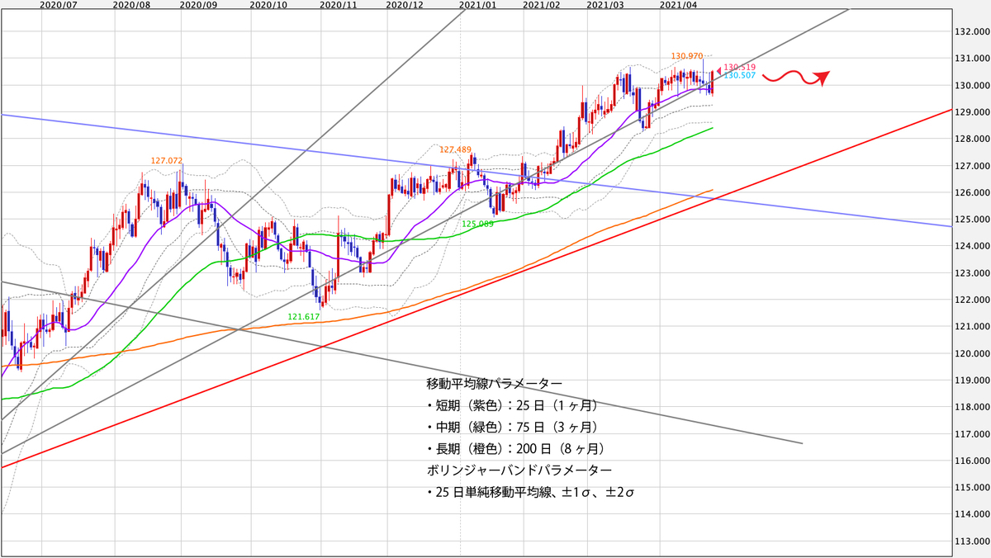Select the green 125.089 low label
The image size is (991, 558).
(477, 224)
